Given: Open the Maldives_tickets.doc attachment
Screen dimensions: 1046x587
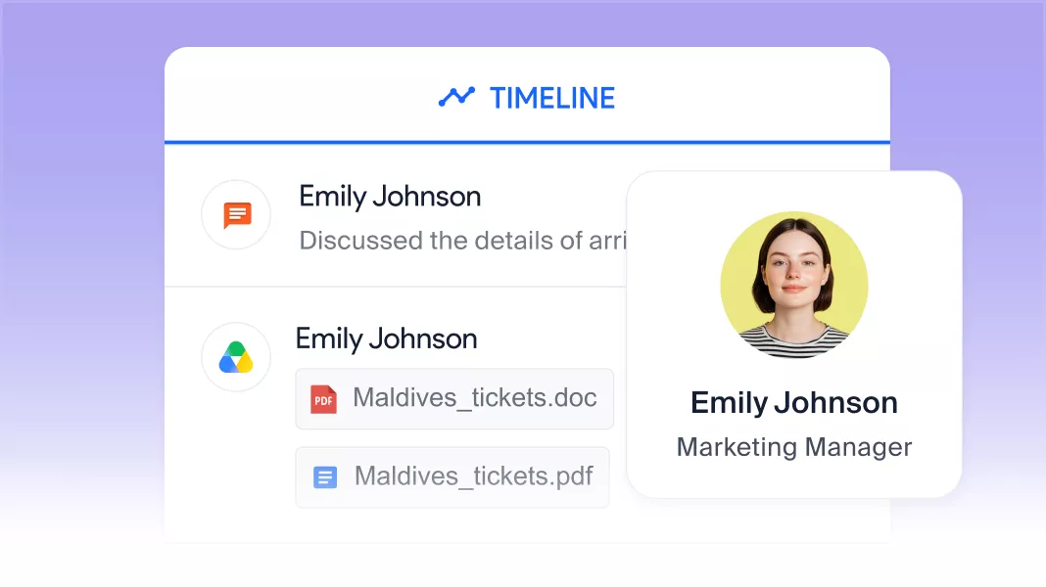Looking at the screenshot, I should (454, 398).
